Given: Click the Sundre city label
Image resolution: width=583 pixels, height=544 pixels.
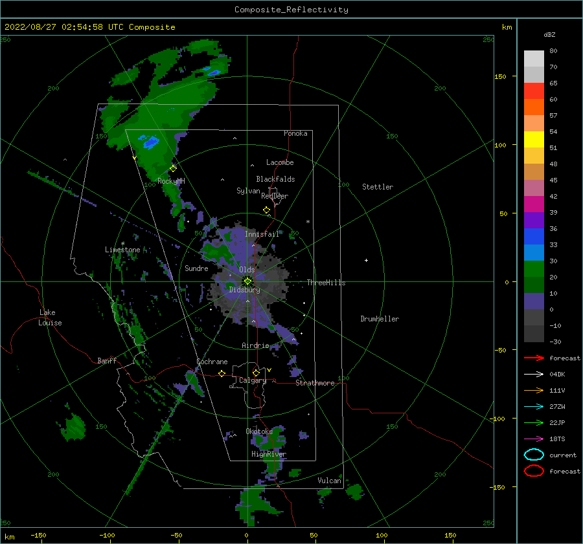Looking at the screenshot, I should click(x=196, y=268).
